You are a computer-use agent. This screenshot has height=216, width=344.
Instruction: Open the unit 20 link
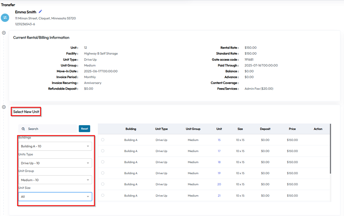pos(219,185)
